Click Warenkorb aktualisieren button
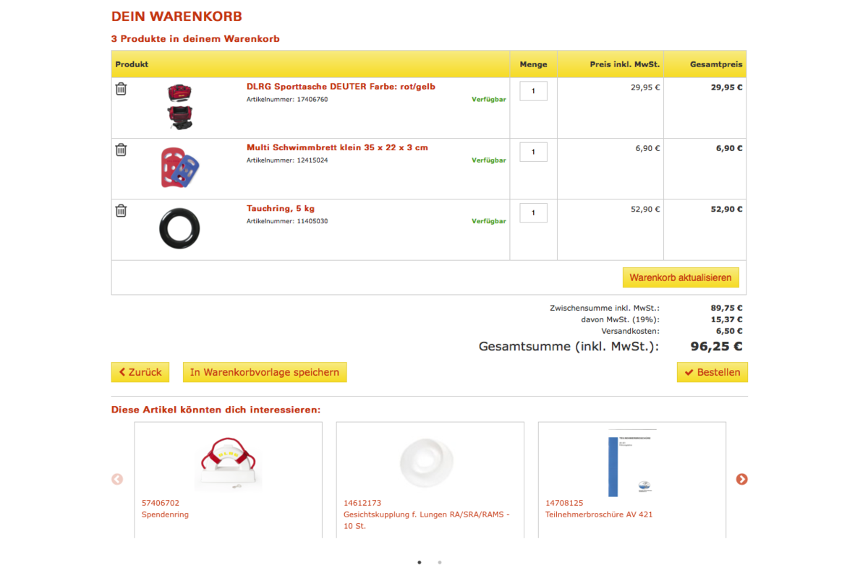The height and width of the screenshot is (578, 868). 681,277
